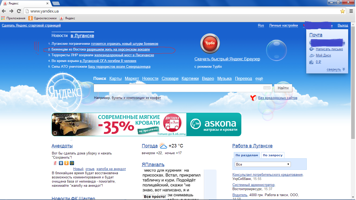This screenshot has height=200, width=356.
Task: Open the Маркет service tab
Action: pyautogui.click(x=132, y=79)
